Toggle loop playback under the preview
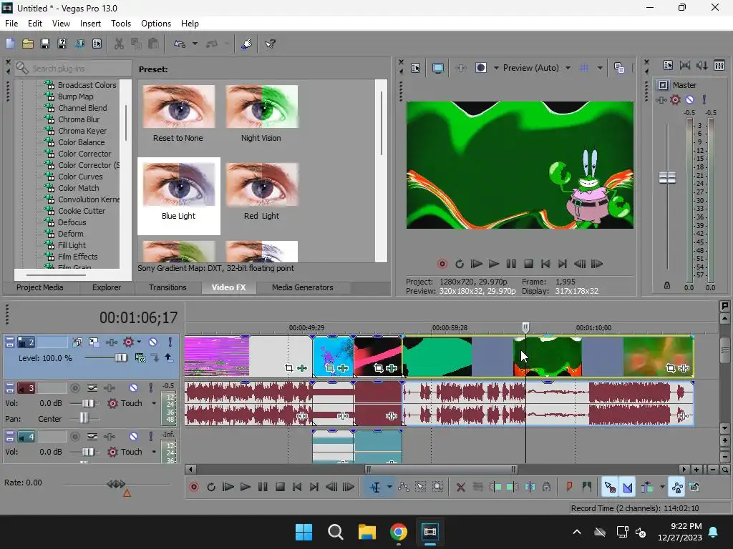Screen dimensions: 733x549 coord(459,264)
